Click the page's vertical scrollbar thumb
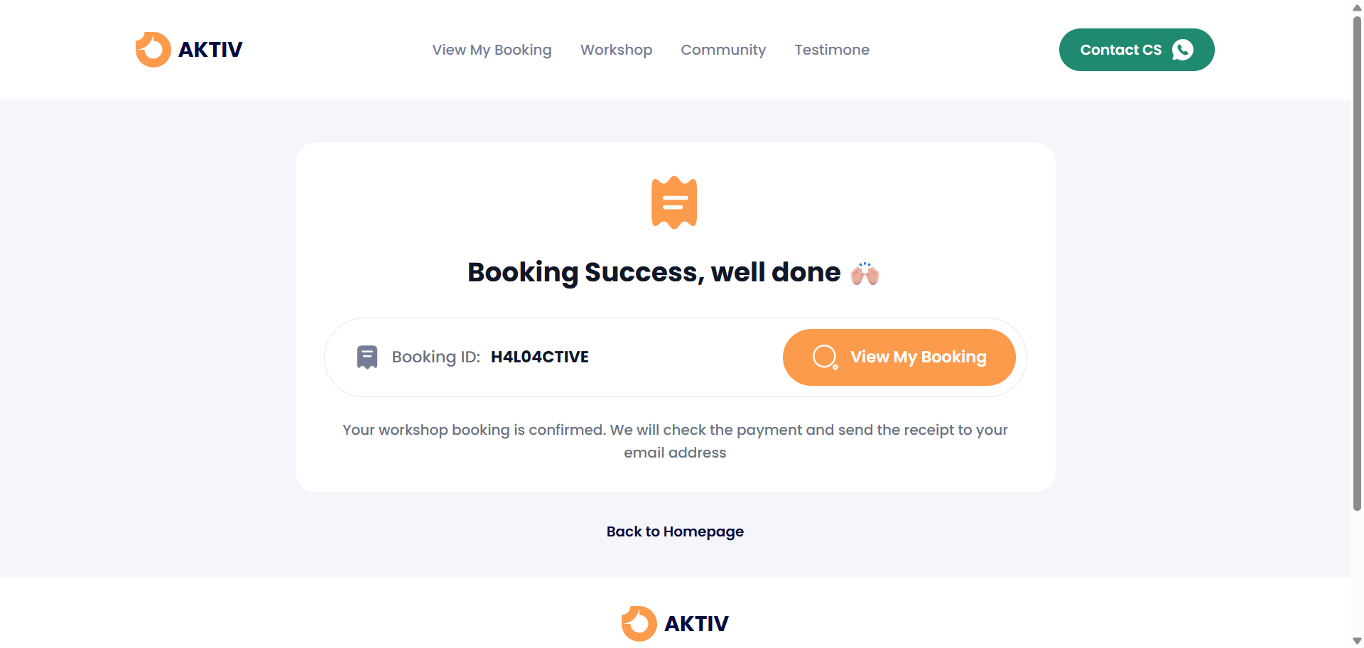 click(x=1357, y=263)
